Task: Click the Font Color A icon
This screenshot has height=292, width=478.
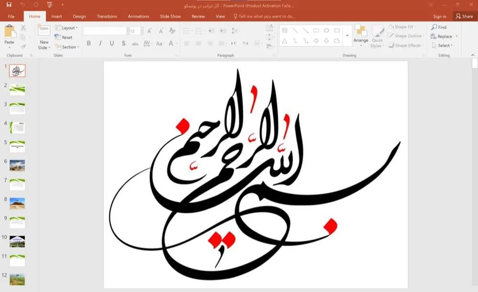Action: [171, 43]
